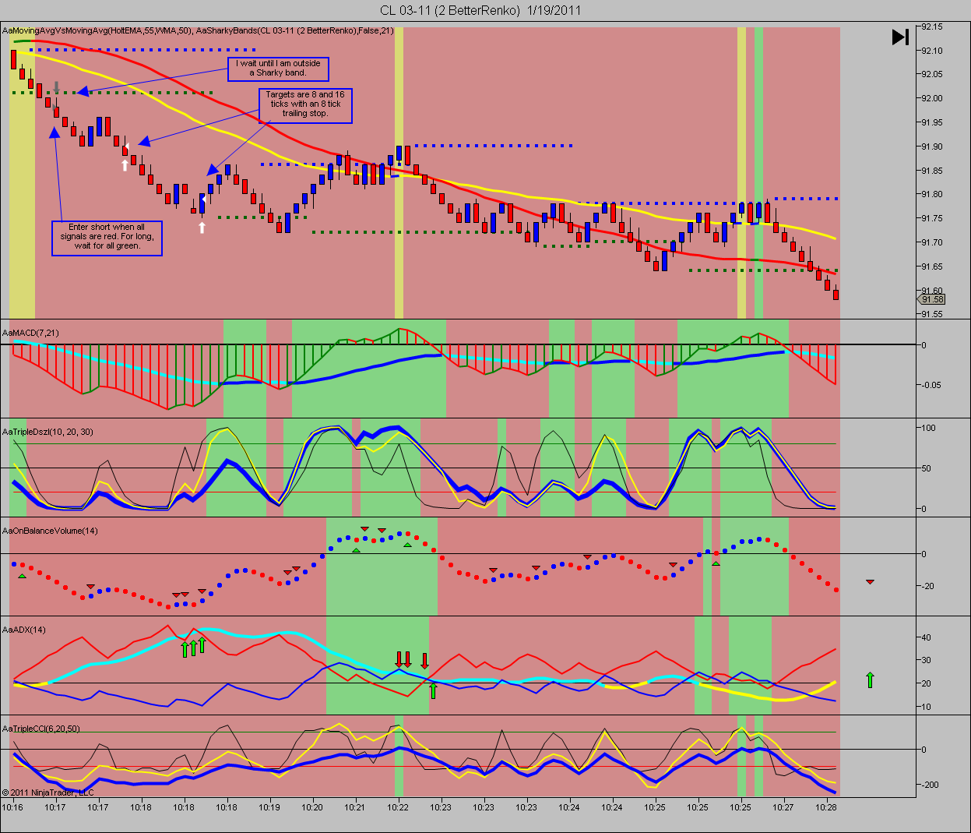This screenshot has width=971, height=833.
Task: Click the 40 value on ADX axis
Action: click(x=926, y=637)
